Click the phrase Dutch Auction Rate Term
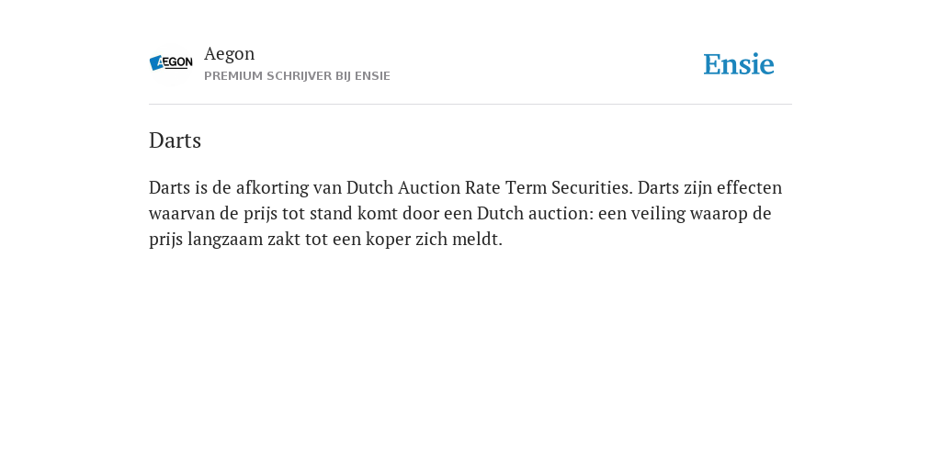 coord(447,187)
